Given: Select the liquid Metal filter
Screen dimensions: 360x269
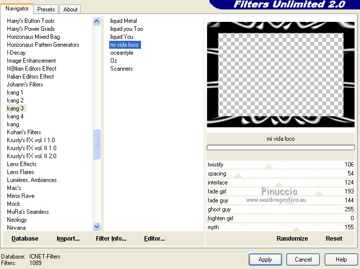Looking at the screenshot, I should [x=124, y=21].
